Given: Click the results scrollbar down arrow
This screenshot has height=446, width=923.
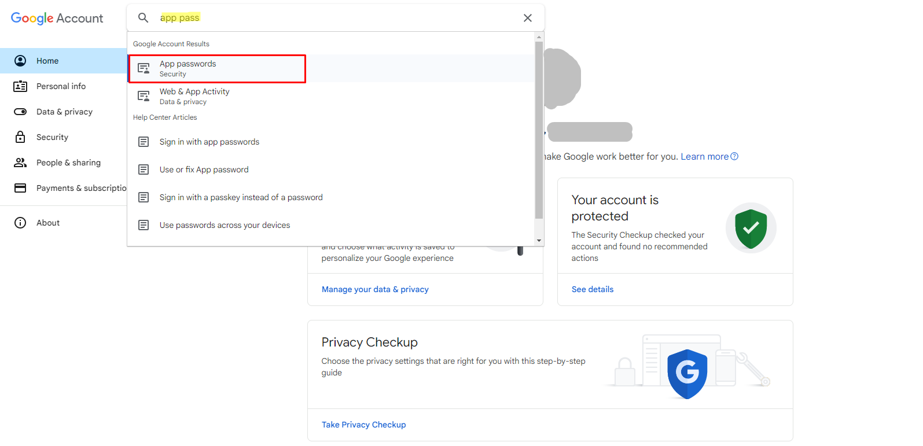Looking at the screenshot, I should point(539,241).
